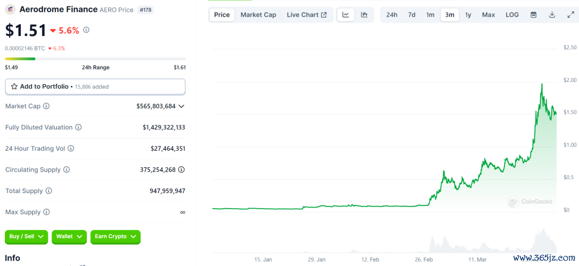Click the $1.49 range low value

[11, 67]
